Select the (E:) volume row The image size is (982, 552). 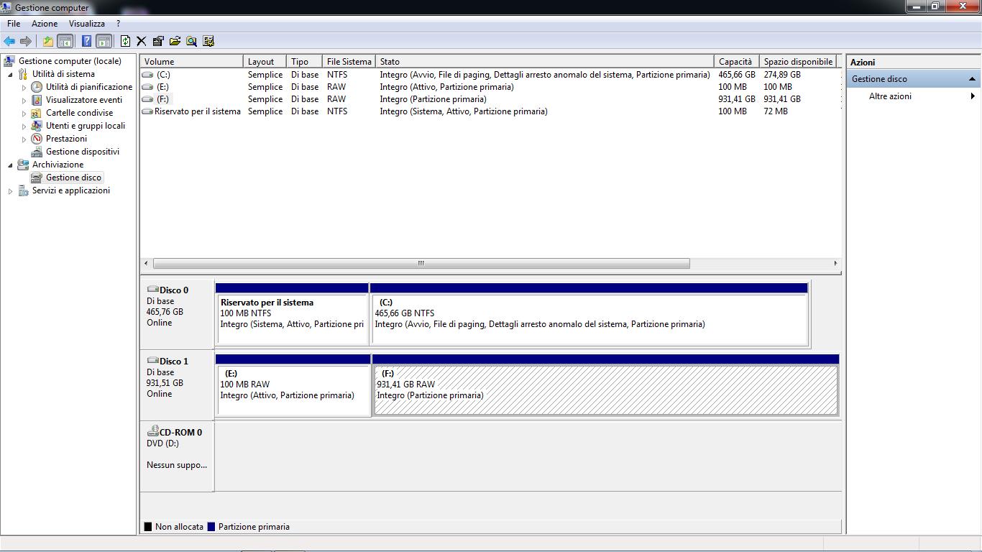(x=489, y=87)
